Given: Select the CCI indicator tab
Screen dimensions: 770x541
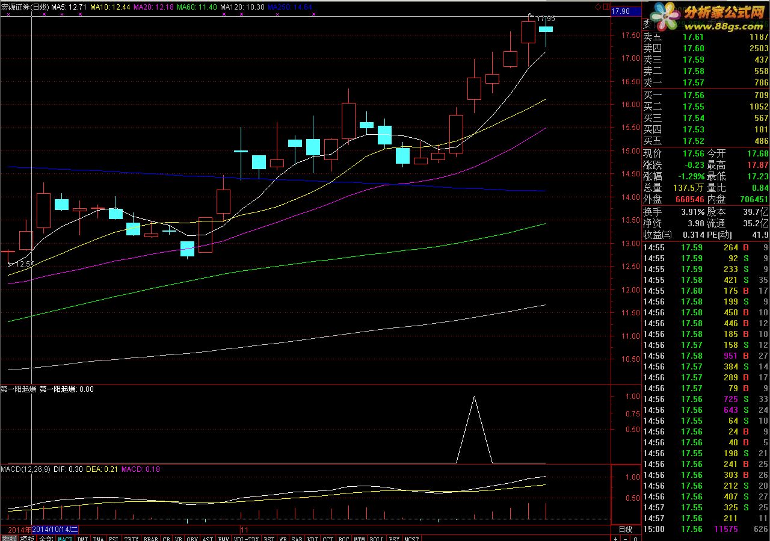Looking at the screenshot, I should 328,538.
